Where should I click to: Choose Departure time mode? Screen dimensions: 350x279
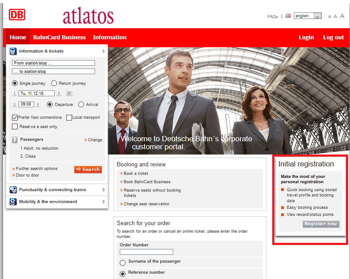click(x=49, y=104)
